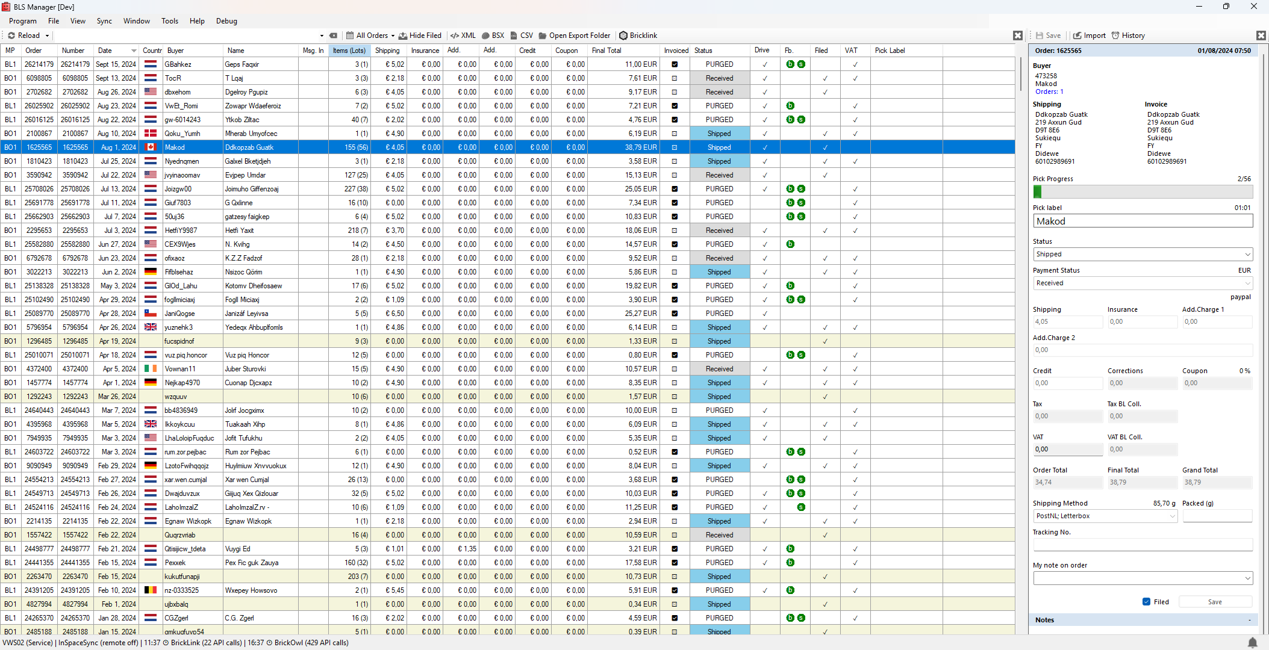The height and width of the screenshot is (650, 1269).
Task: Toggle Invoiced checkbox for order 6098805
Action: click(675, 78)
